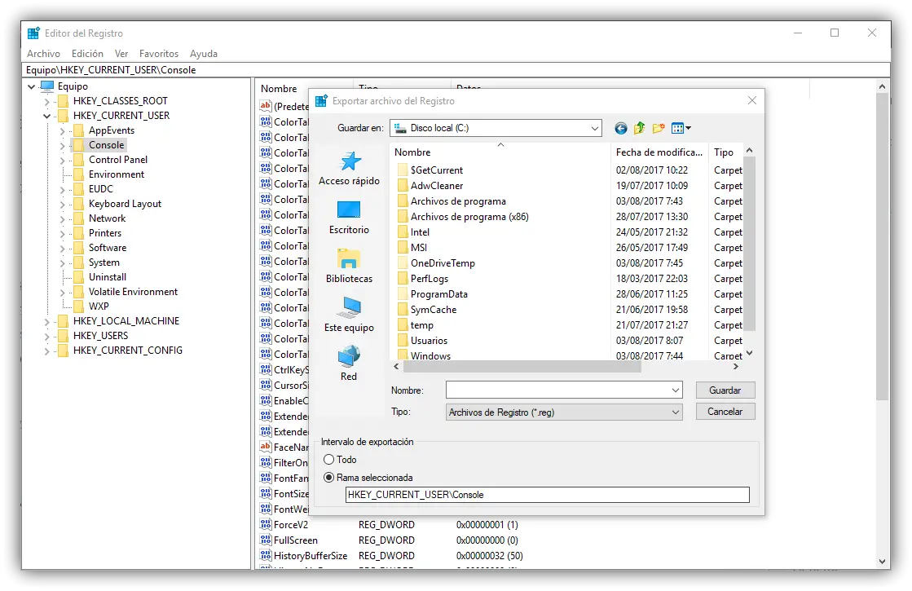Select the MSI folder icon
Image resolution: width=912 pixels, height=591 pixels.
click(403, 248)
